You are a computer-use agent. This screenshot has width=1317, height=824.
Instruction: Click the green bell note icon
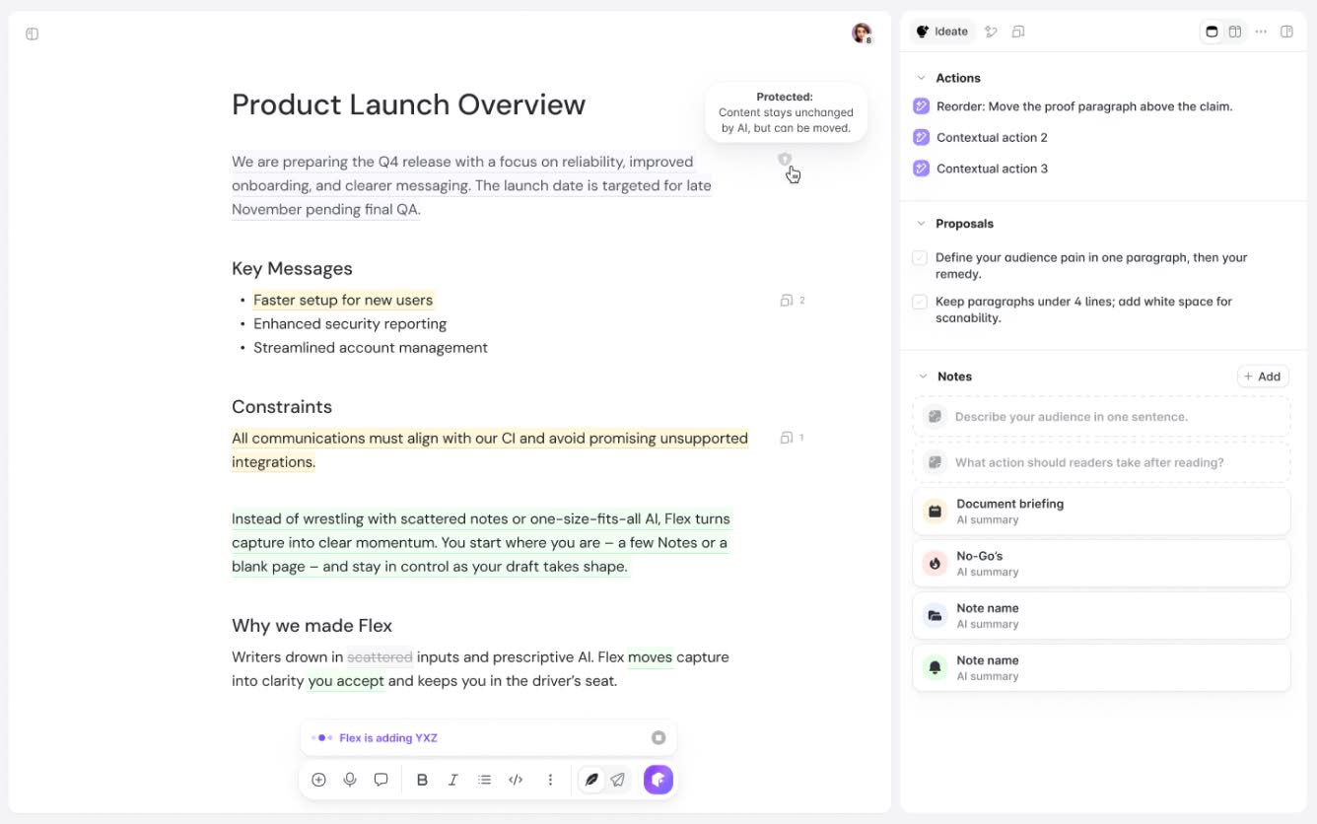pos(936,668)
